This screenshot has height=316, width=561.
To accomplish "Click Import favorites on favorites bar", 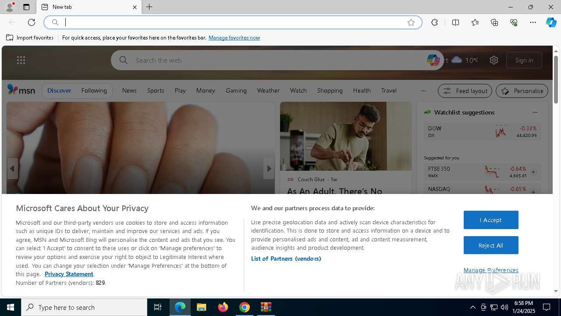I will click(30, 38).
